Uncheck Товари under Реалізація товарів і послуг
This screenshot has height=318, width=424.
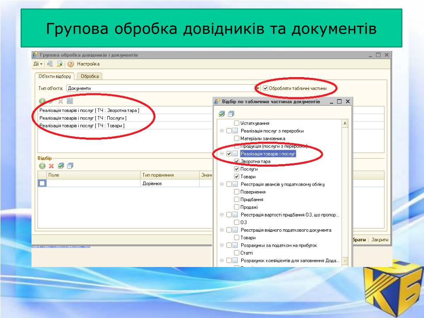(237, 177)
